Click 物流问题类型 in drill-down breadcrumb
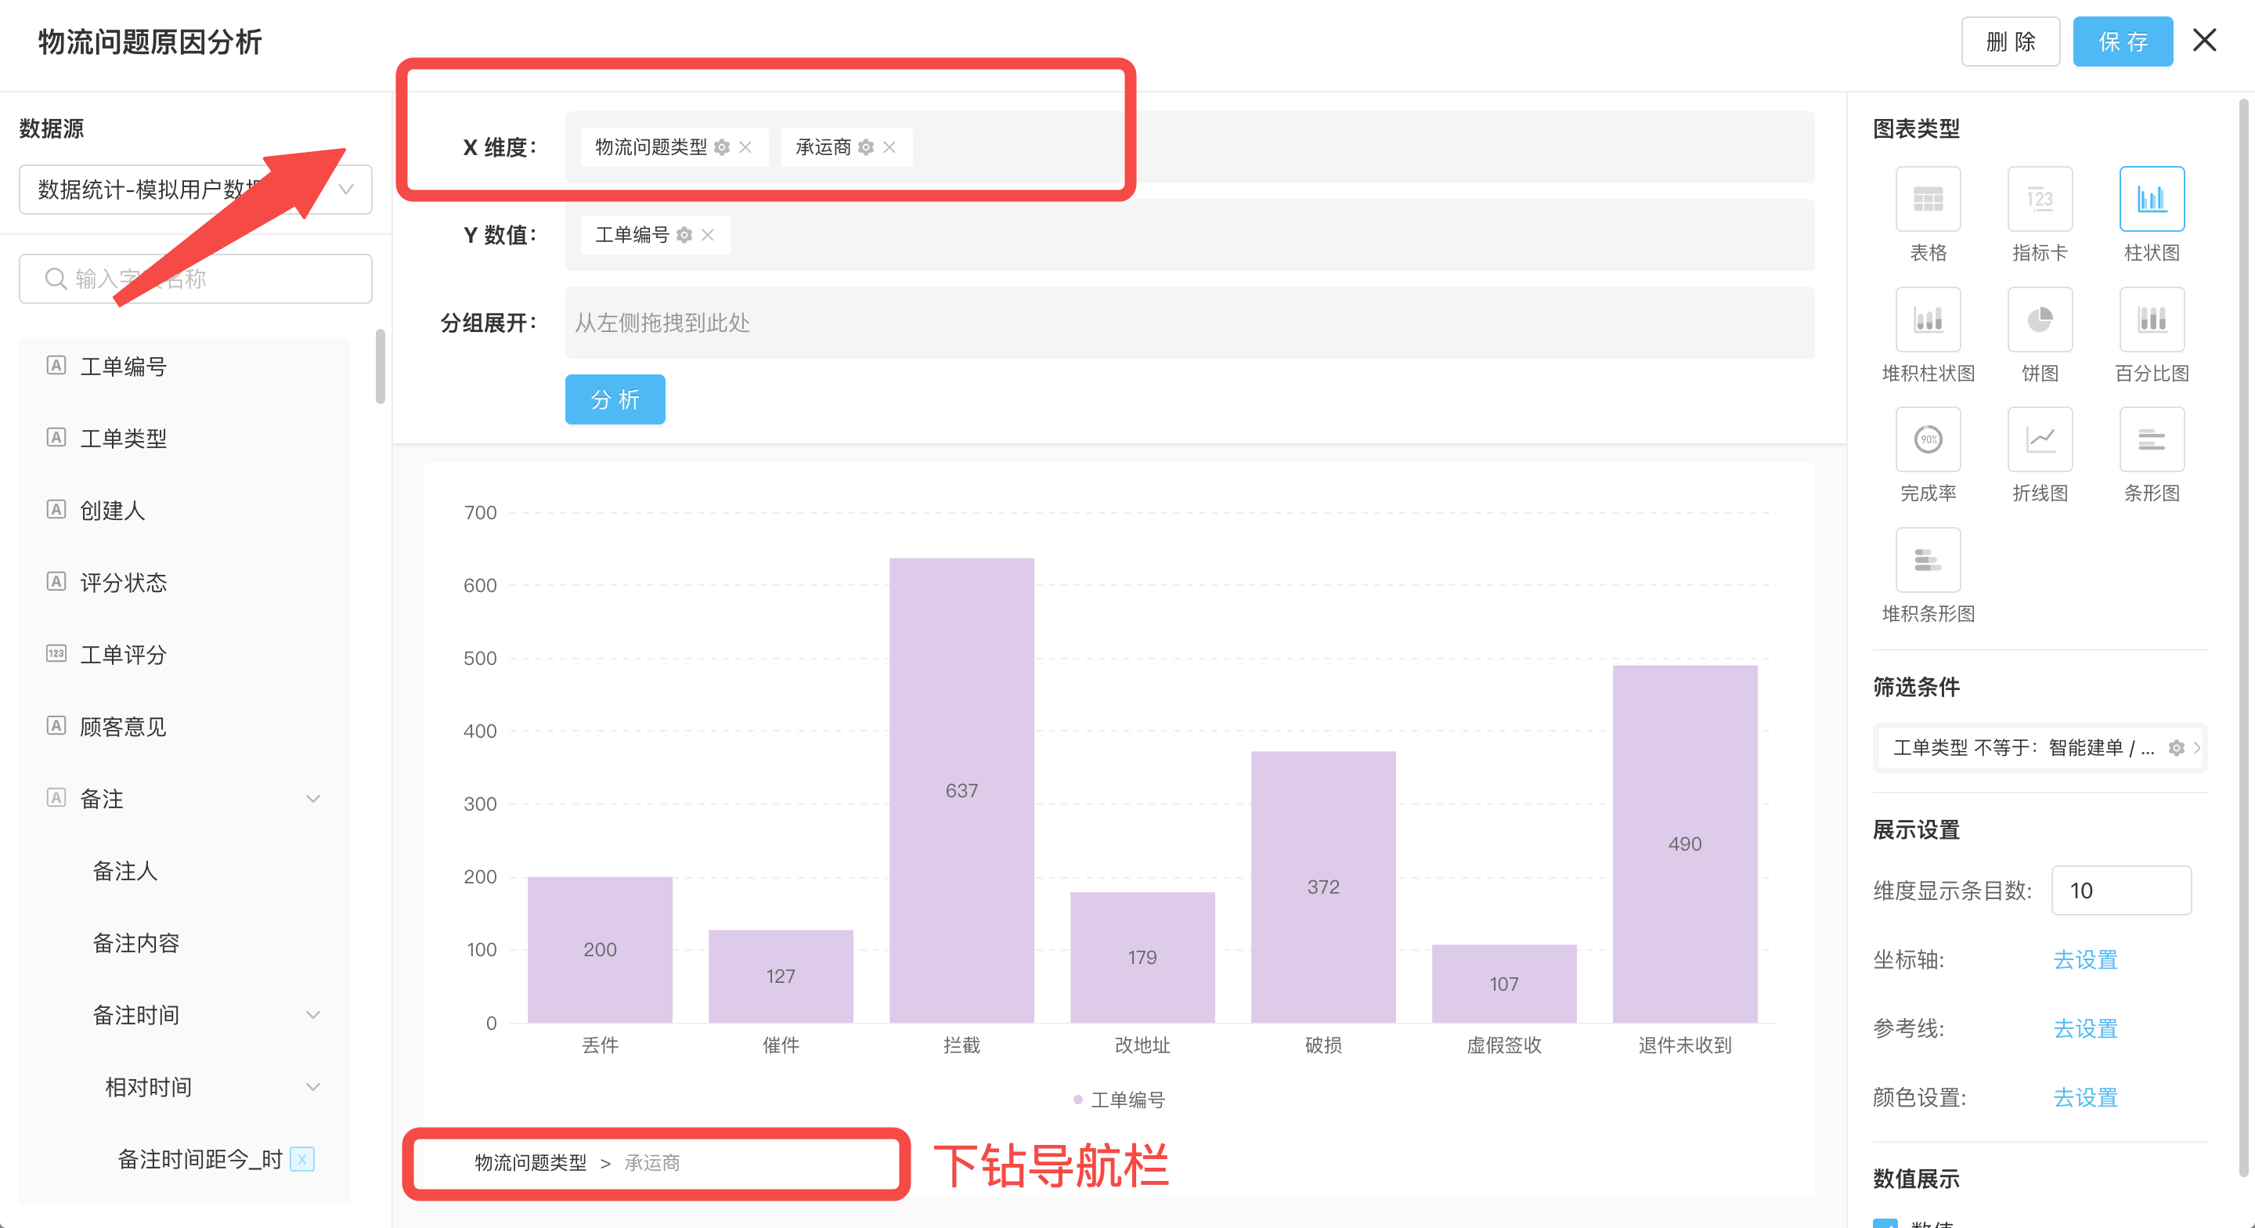Image resolution: width=2255 pixels, height=1228 pixels. point(531,1162)
